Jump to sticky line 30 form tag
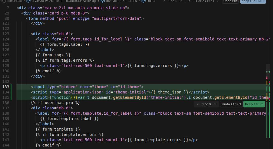Image resolution: width=273 pixels, height=149 pixels. click(84, 18)
